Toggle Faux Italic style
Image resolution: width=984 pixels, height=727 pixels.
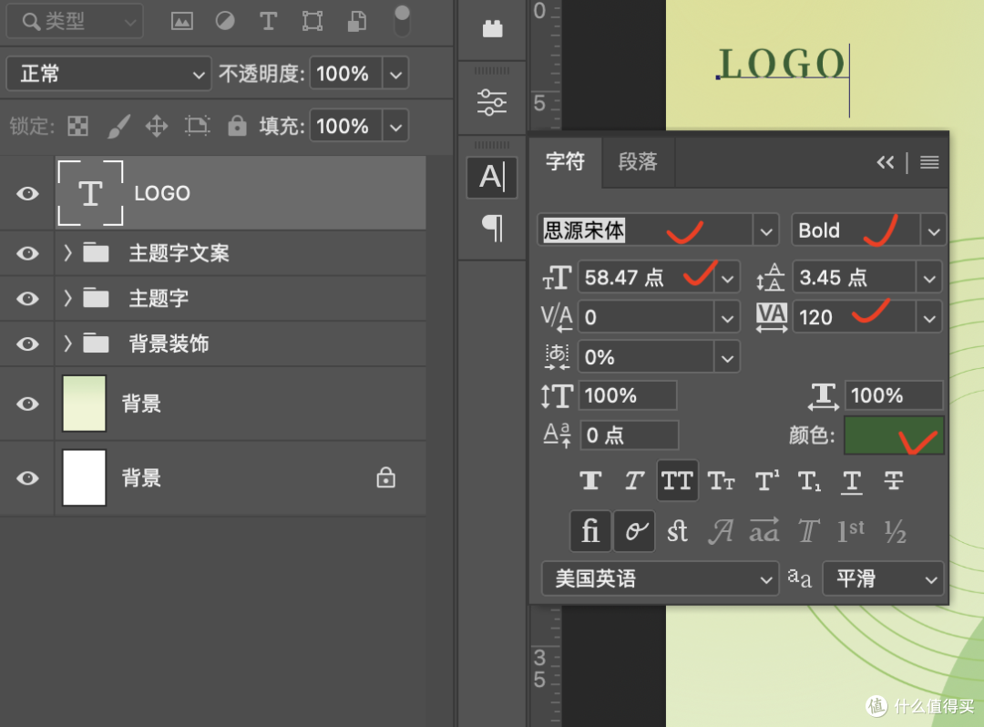tap(634, 481)
